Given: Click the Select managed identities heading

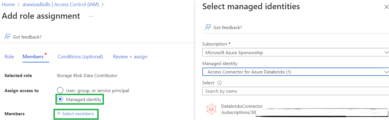Looking at the screenshot, I should pos(251,6).
